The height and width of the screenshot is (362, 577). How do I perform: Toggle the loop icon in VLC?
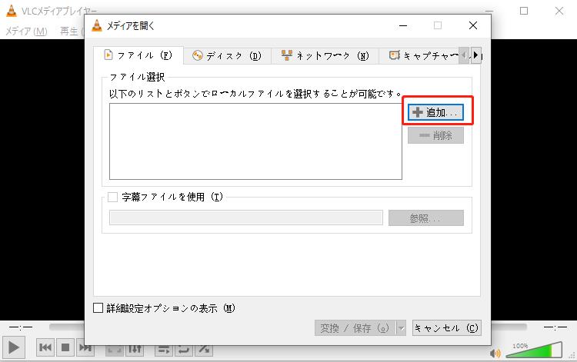pyautogui.click(x=184, y=349)
